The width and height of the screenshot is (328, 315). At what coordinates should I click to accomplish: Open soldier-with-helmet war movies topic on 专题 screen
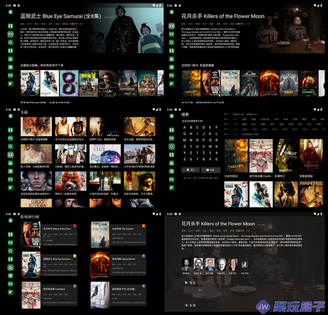click(36, 181)
